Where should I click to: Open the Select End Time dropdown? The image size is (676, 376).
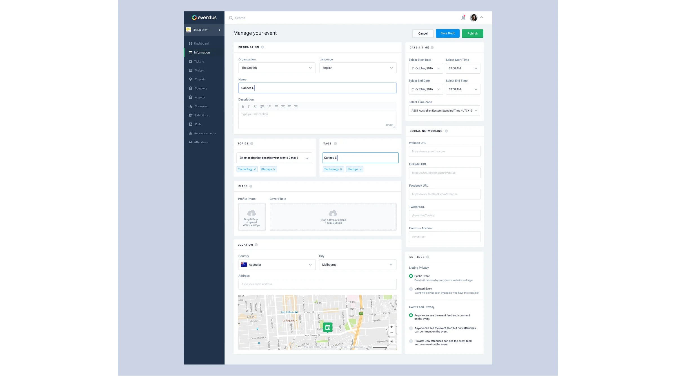tap(463, 89)
